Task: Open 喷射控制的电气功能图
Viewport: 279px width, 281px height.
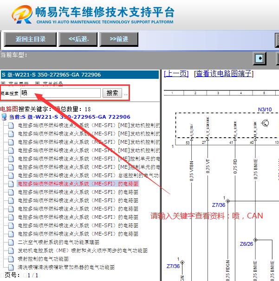Action: (43, 259)
